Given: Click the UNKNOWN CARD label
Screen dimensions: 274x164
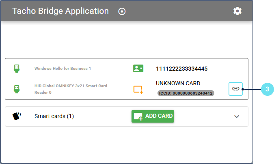Looking at the screenshot, I should [178, 83].
